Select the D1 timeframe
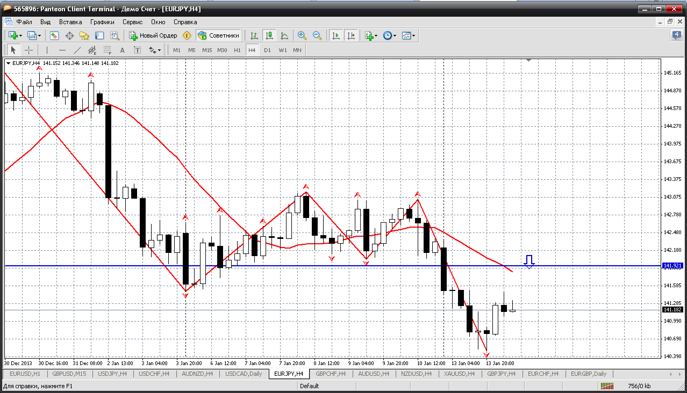This screenshot has height=393, width=687. tap(267, 50)
